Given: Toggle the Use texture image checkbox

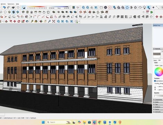Looking at the screenshot, I should pyautogui.click(x=155, y=81).
